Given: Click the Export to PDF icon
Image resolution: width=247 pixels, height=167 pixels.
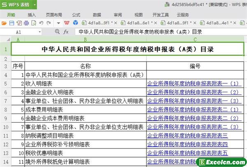Looking at the screenshot, I should (19, 23).
